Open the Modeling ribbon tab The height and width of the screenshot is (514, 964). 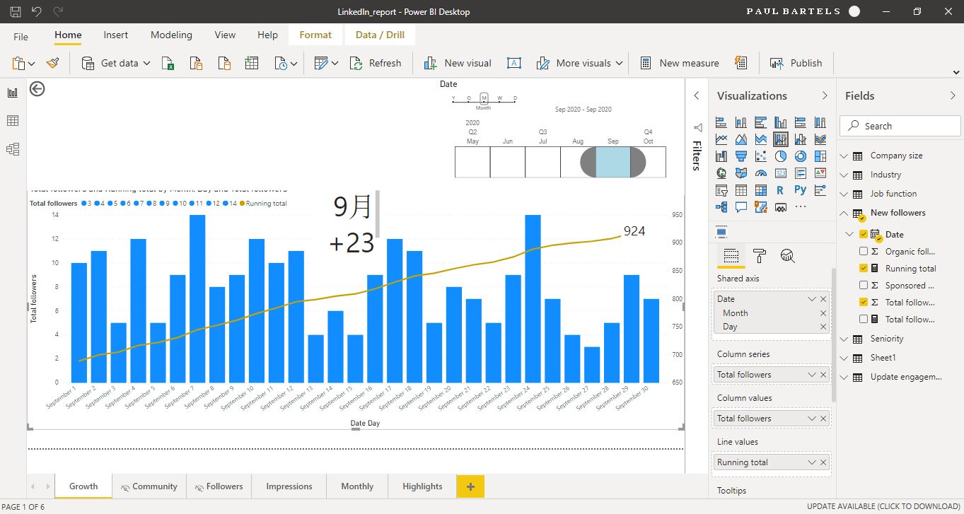tap(171, 35)
